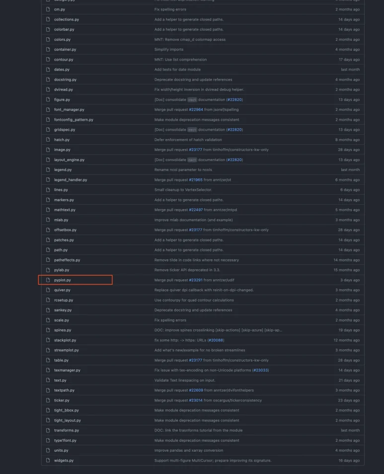
Task: Open commit "Rename ncol parameter to ncols"
Action: [182, 170]
